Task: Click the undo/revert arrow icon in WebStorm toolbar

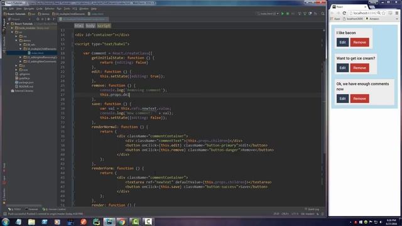Action: click(x=315, y=14)
